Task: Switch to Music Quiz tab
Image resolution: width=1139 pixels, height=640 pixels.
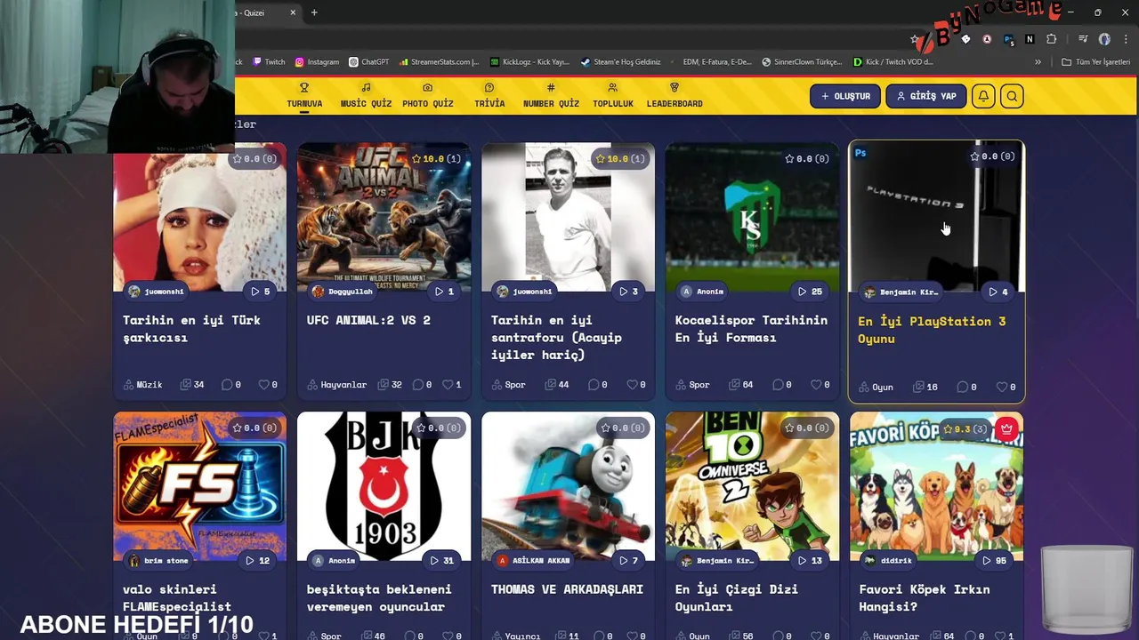Action: [366, 95]
